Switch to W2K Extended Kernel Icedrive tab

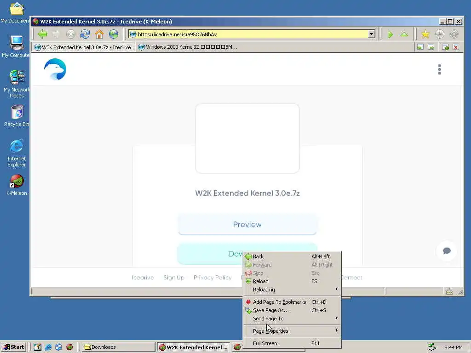click(83, 47)
